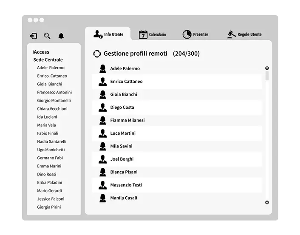
Task: Select Francesco Antonini in the sidebar
Action: [54, 93]
